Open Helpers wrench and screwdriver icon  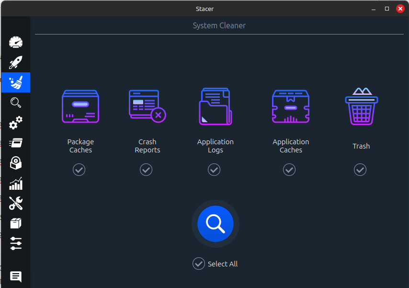(16, 204)
